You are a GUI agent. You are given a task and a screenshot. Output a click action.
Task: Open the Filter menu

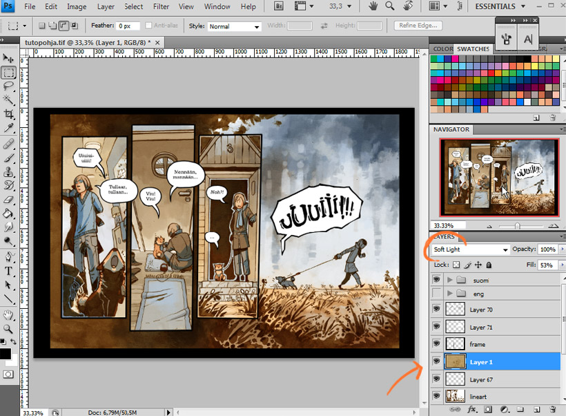161,7
